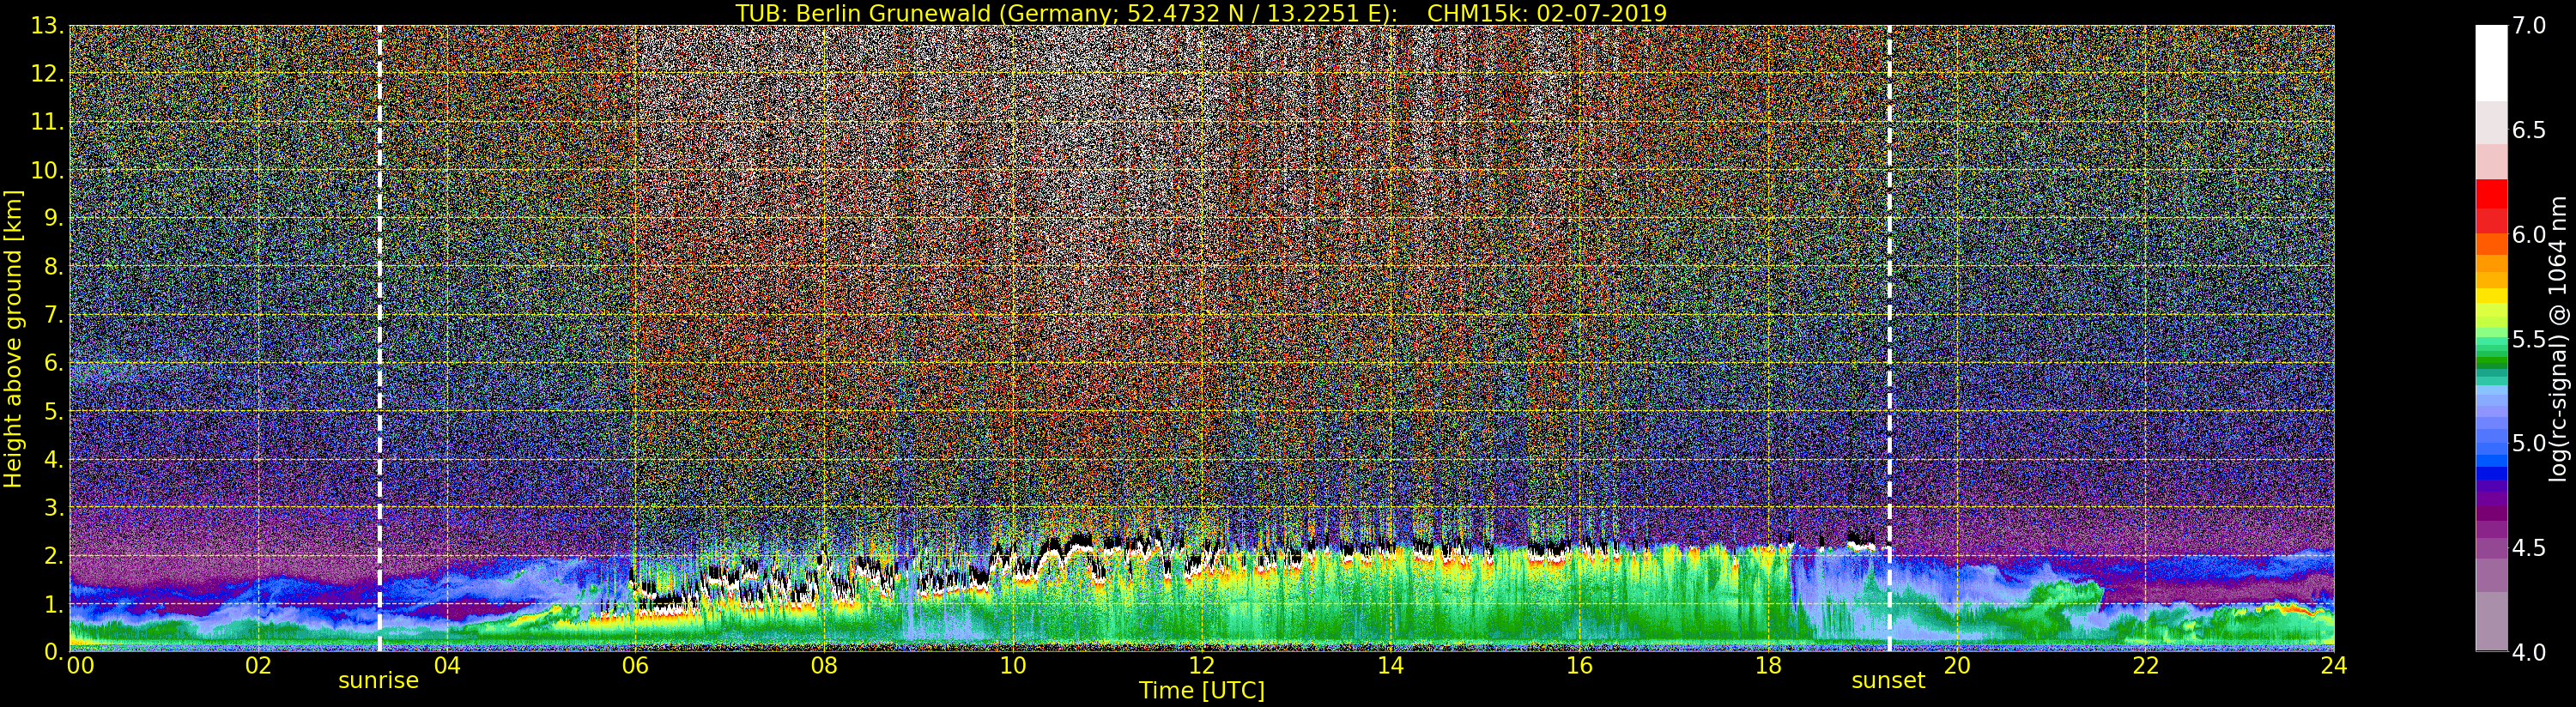Click the x-axis tick label '04'
Viewport: 2576px width, 707px height.
[x=447, y=666]
